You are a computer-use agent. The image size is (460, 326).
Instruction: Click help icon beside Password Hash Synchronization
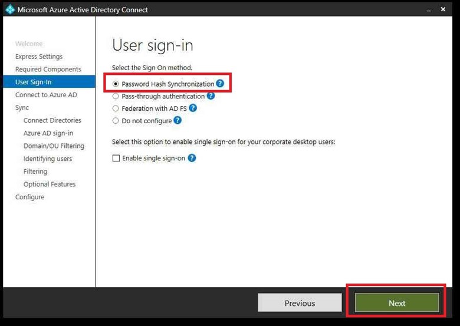[x=220, y=84]
